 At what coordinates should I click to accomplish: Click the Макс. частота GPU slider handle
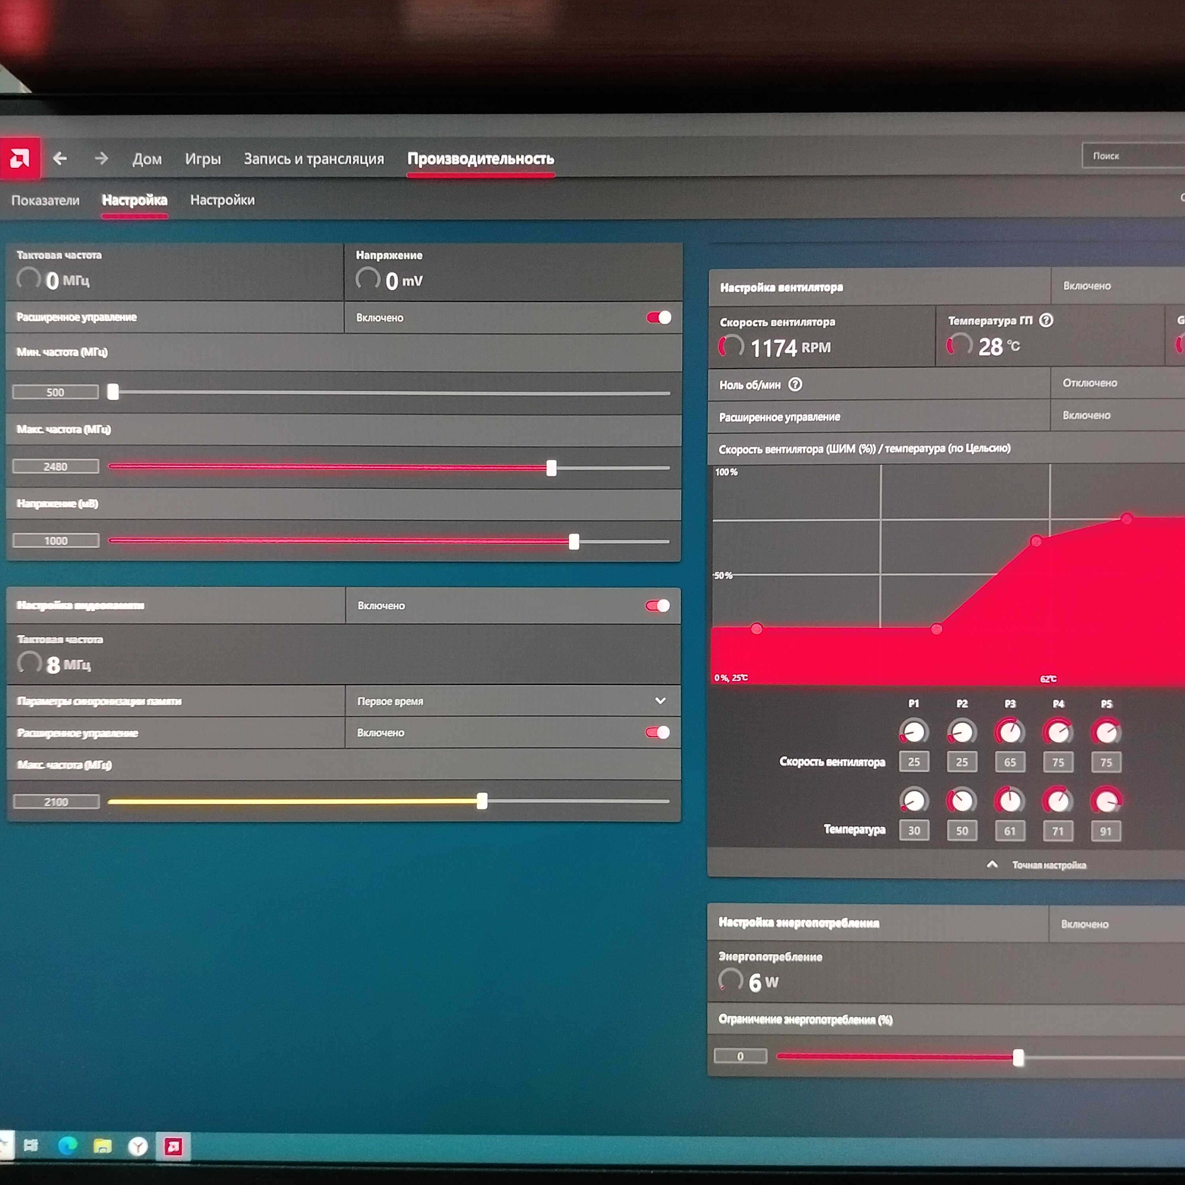click(551, 468)
